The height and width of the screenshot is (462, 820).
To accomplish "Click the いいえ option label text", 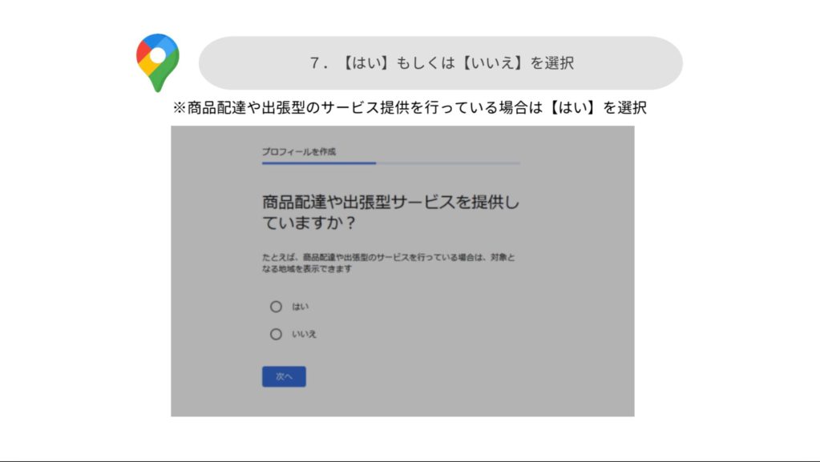I will [x=304, y=334].
